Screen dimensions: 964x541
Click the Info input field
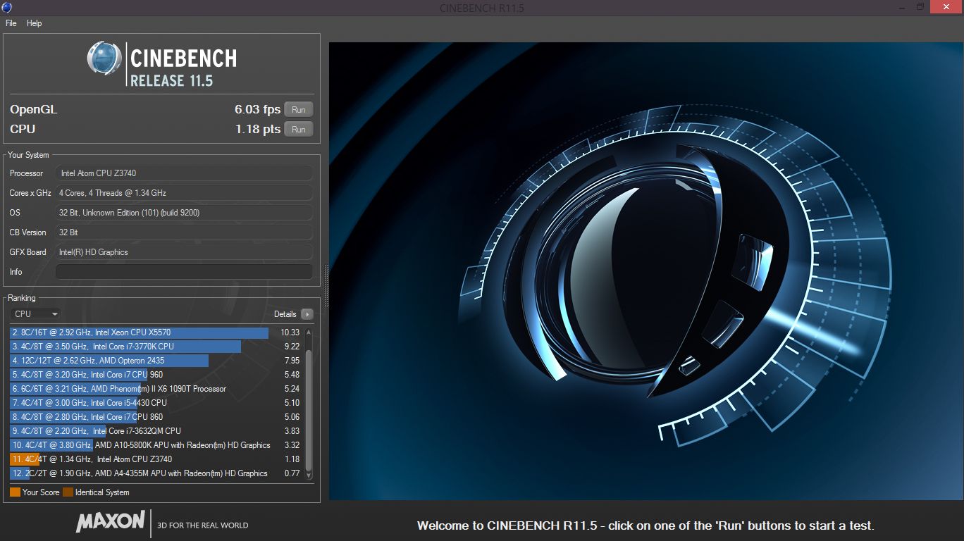[x=184, y=272]
